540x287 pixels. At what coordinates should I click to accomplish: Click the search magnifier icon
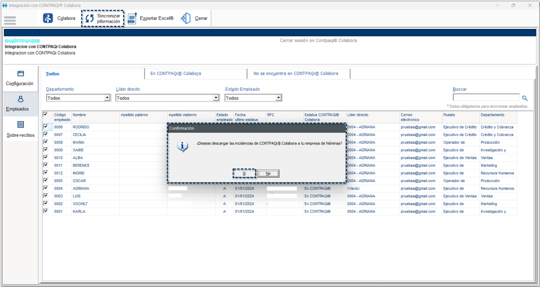click(525, 98)
